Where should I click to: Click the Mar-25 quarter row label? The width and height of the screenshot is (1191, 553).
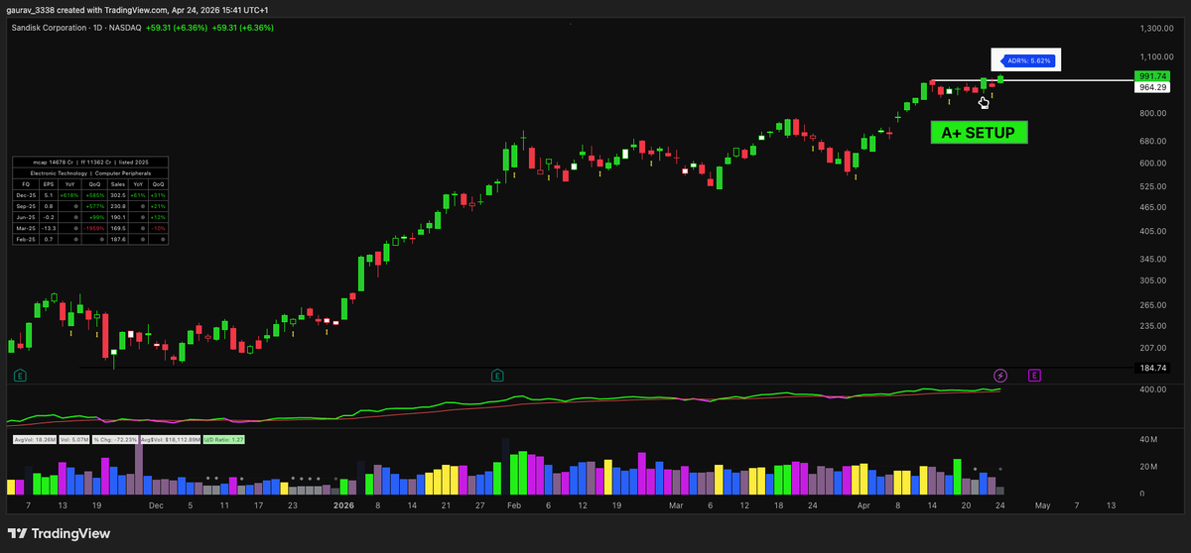click(26, 228)
